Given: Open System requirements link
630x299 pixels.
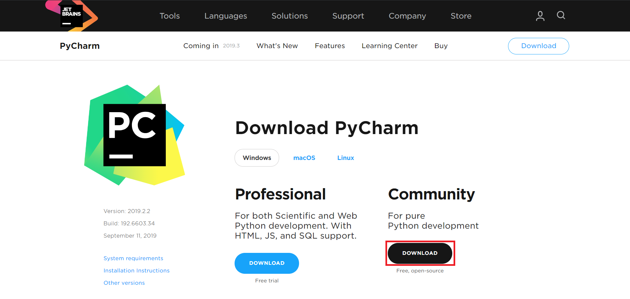Looking at the screenshot, I should click(133, 258).
